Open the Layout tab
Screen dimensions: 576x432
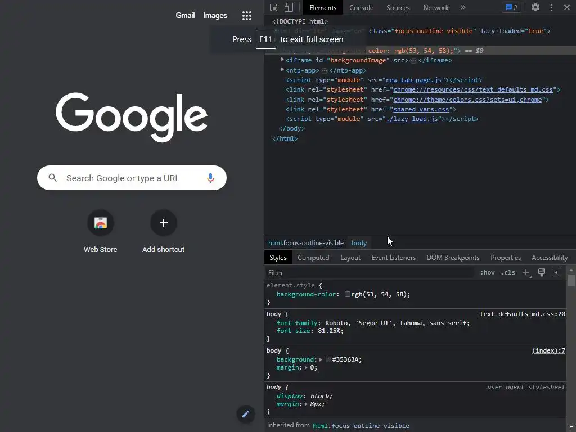350,258
